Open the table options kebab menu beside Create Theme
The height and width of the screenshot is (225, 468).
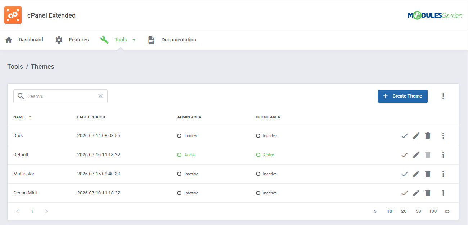tap(443, 96)
